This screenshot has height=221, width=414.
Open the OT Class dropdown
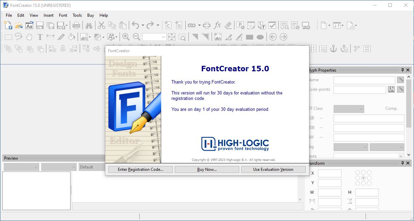[x=349, y=109]
